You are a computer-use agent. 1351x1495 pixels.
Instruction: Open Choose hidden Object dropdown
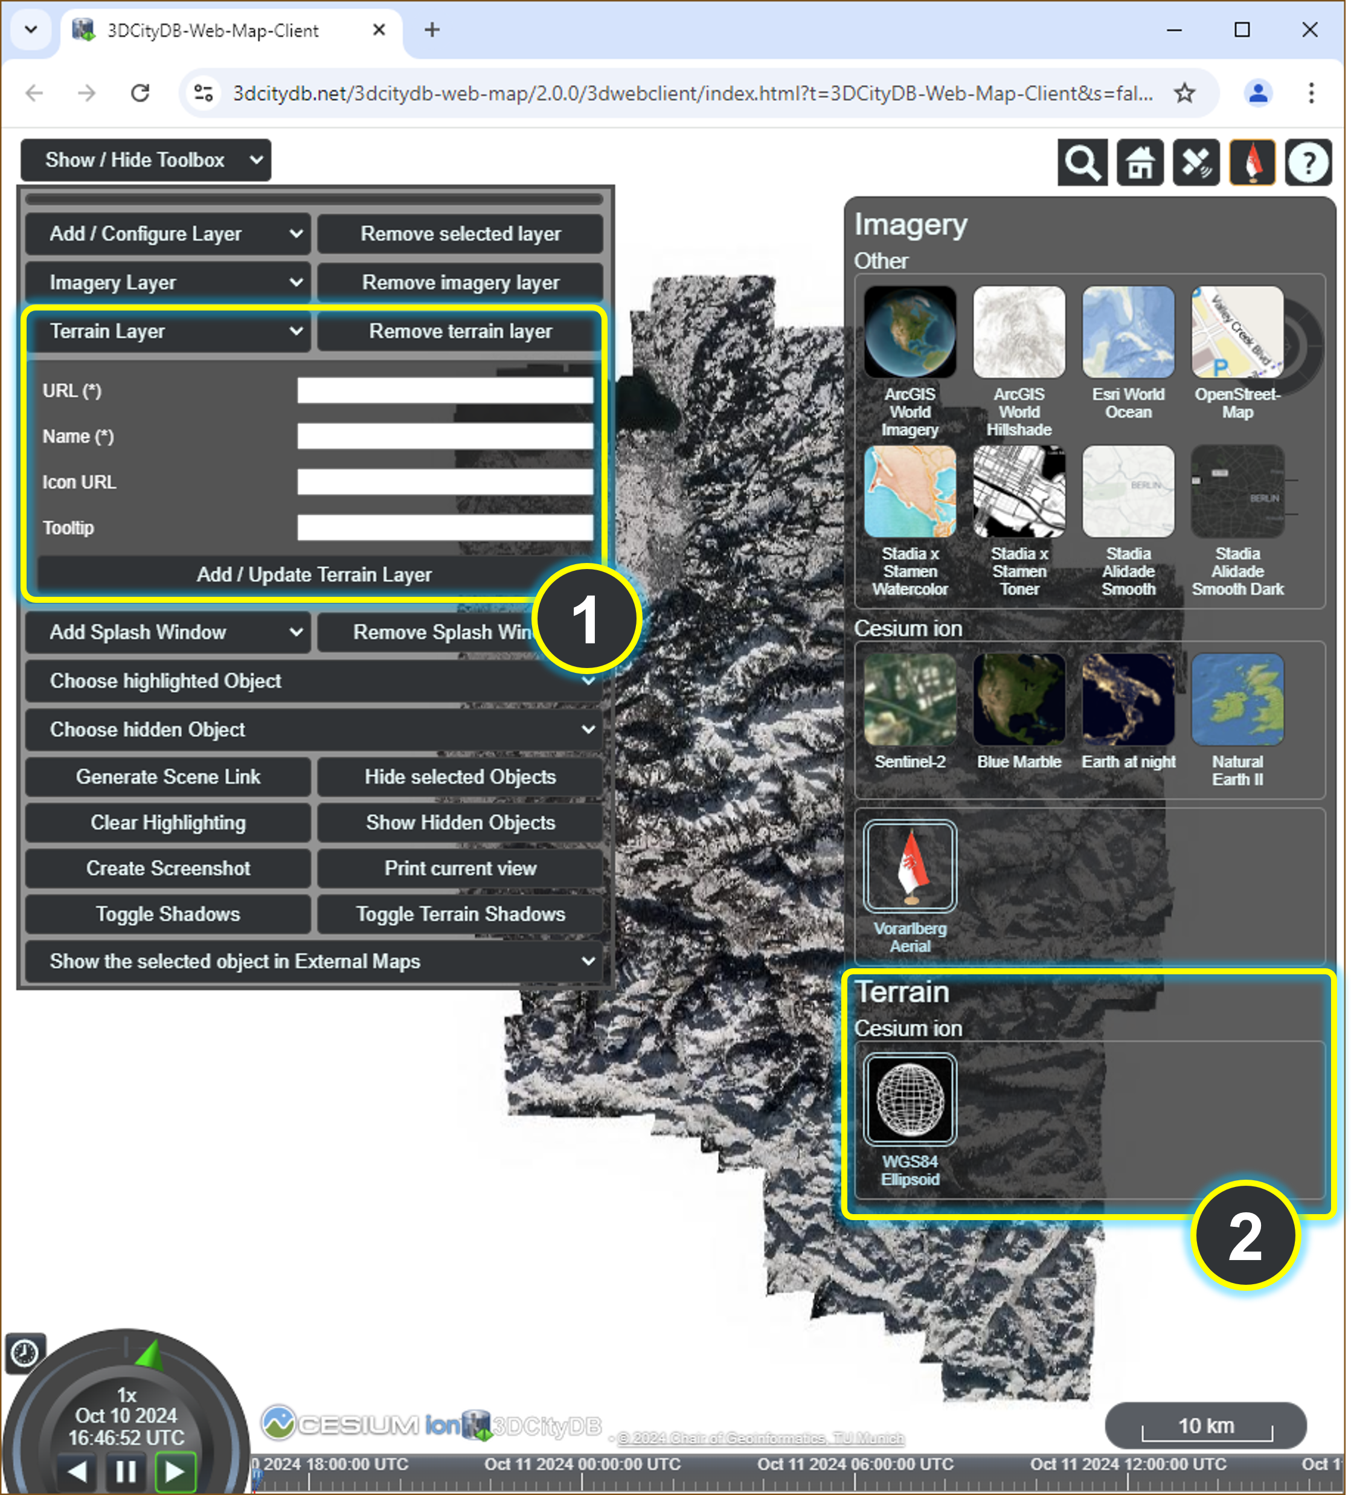pyautogui.click(x=313, y=730)
